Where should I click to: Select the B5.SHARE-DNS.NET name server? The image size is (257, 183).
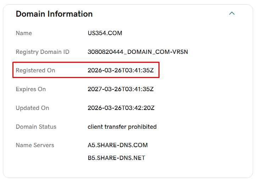[x=116, y=158]
